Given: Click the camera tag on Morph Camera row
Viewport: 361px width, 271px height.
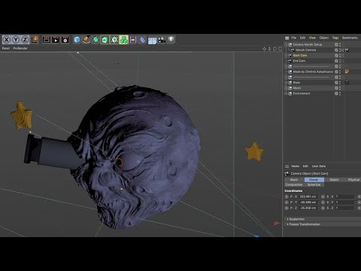Looking at the screenshot, I should pyautogui.click(x=347, y=50).
